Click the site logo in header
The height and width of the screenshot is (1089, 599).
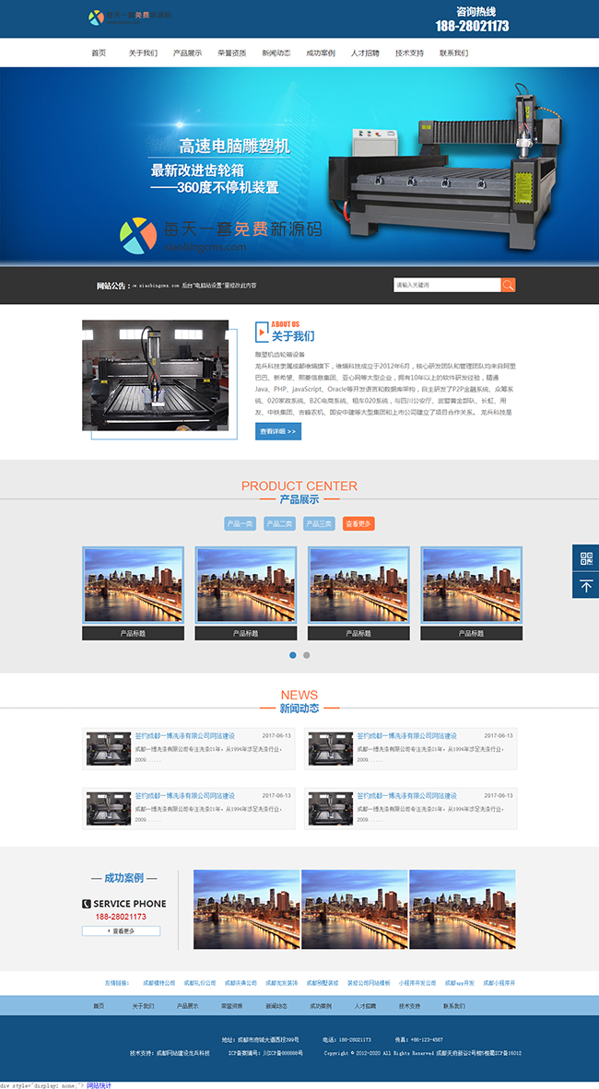(130, 17)
